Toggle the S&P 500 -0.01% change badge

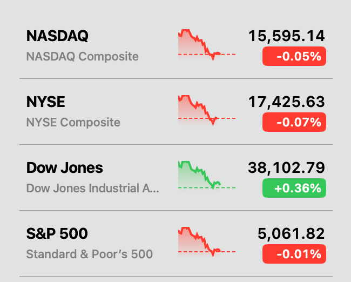coord(294,254)
